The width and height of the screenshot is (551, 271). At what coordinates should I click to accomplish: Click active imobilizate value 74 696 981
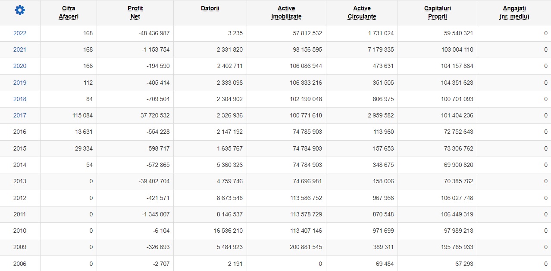pos(307,181)
